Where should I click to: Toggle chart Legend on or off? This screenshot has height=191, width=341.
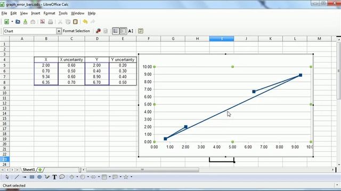pyautogui.click(x=123, y=31)
